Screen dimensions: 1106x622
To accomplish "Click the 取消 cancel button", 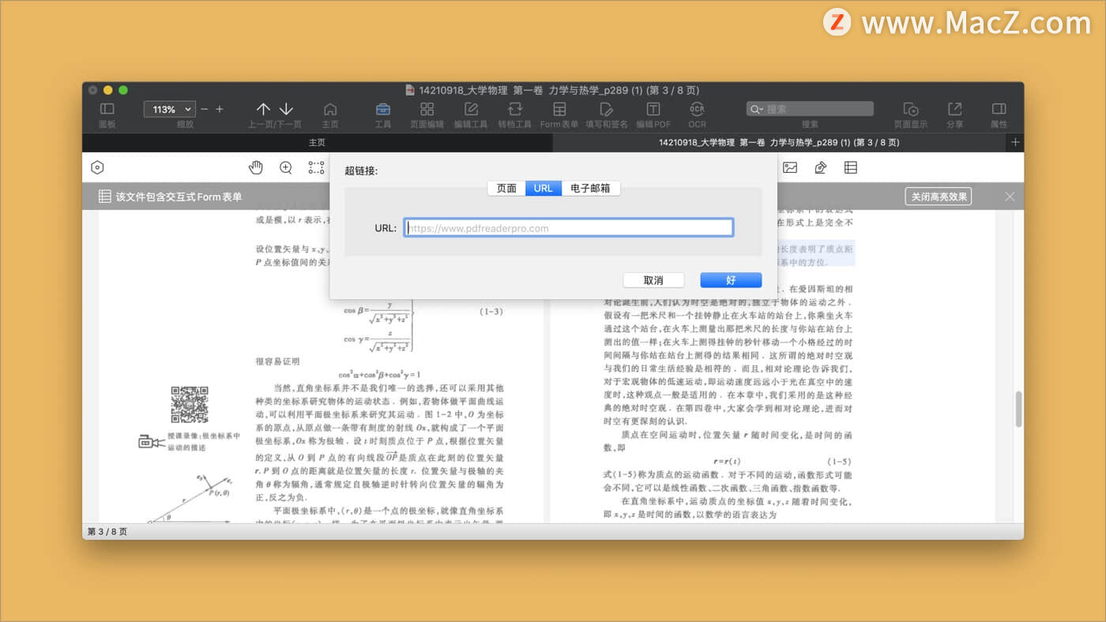I will coord(653,280).
